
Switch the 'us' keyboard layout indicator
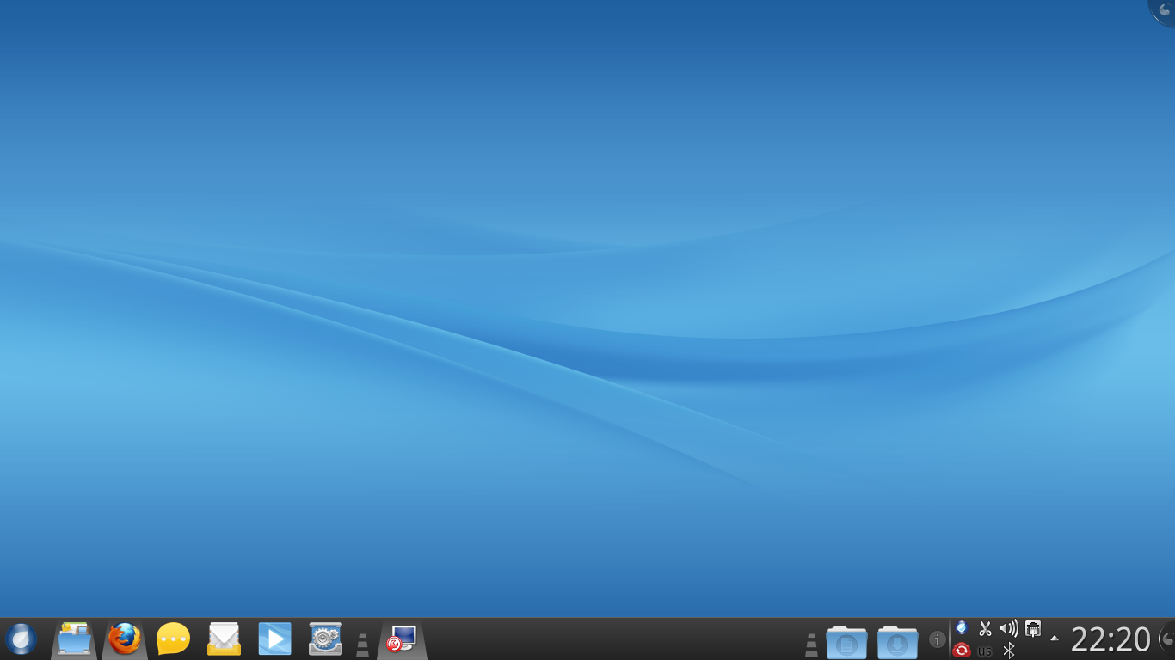[985, 651]
